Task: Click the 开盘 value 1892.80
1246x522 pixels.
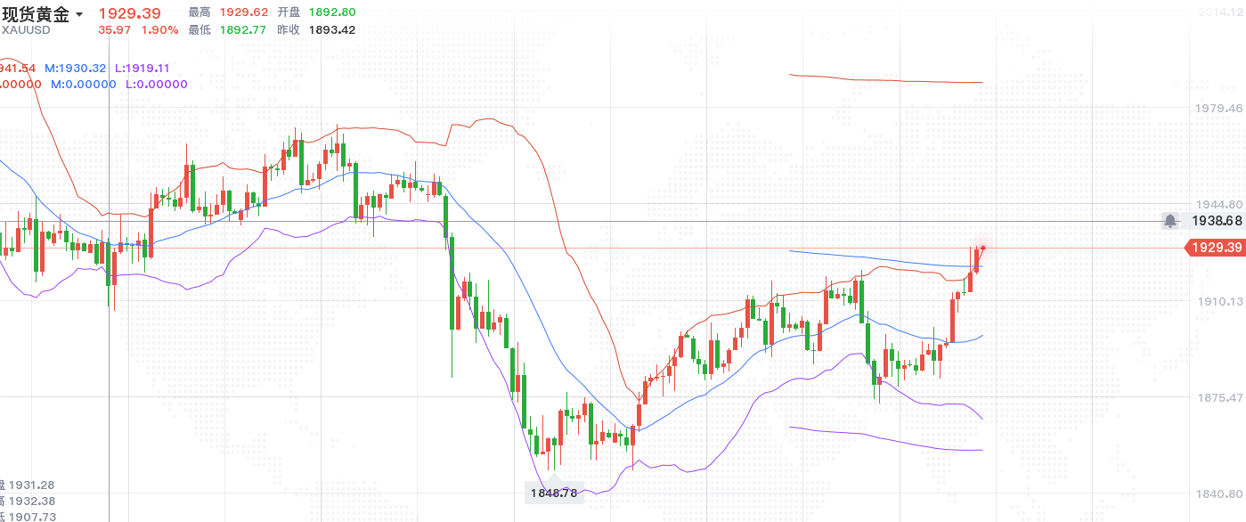Action: tap(332, 12)
